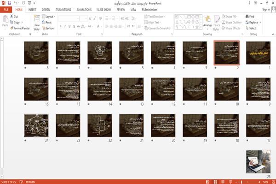Collapse the ribbon with the caret
This screenshot has height=184, width=276.
(273, 34)
